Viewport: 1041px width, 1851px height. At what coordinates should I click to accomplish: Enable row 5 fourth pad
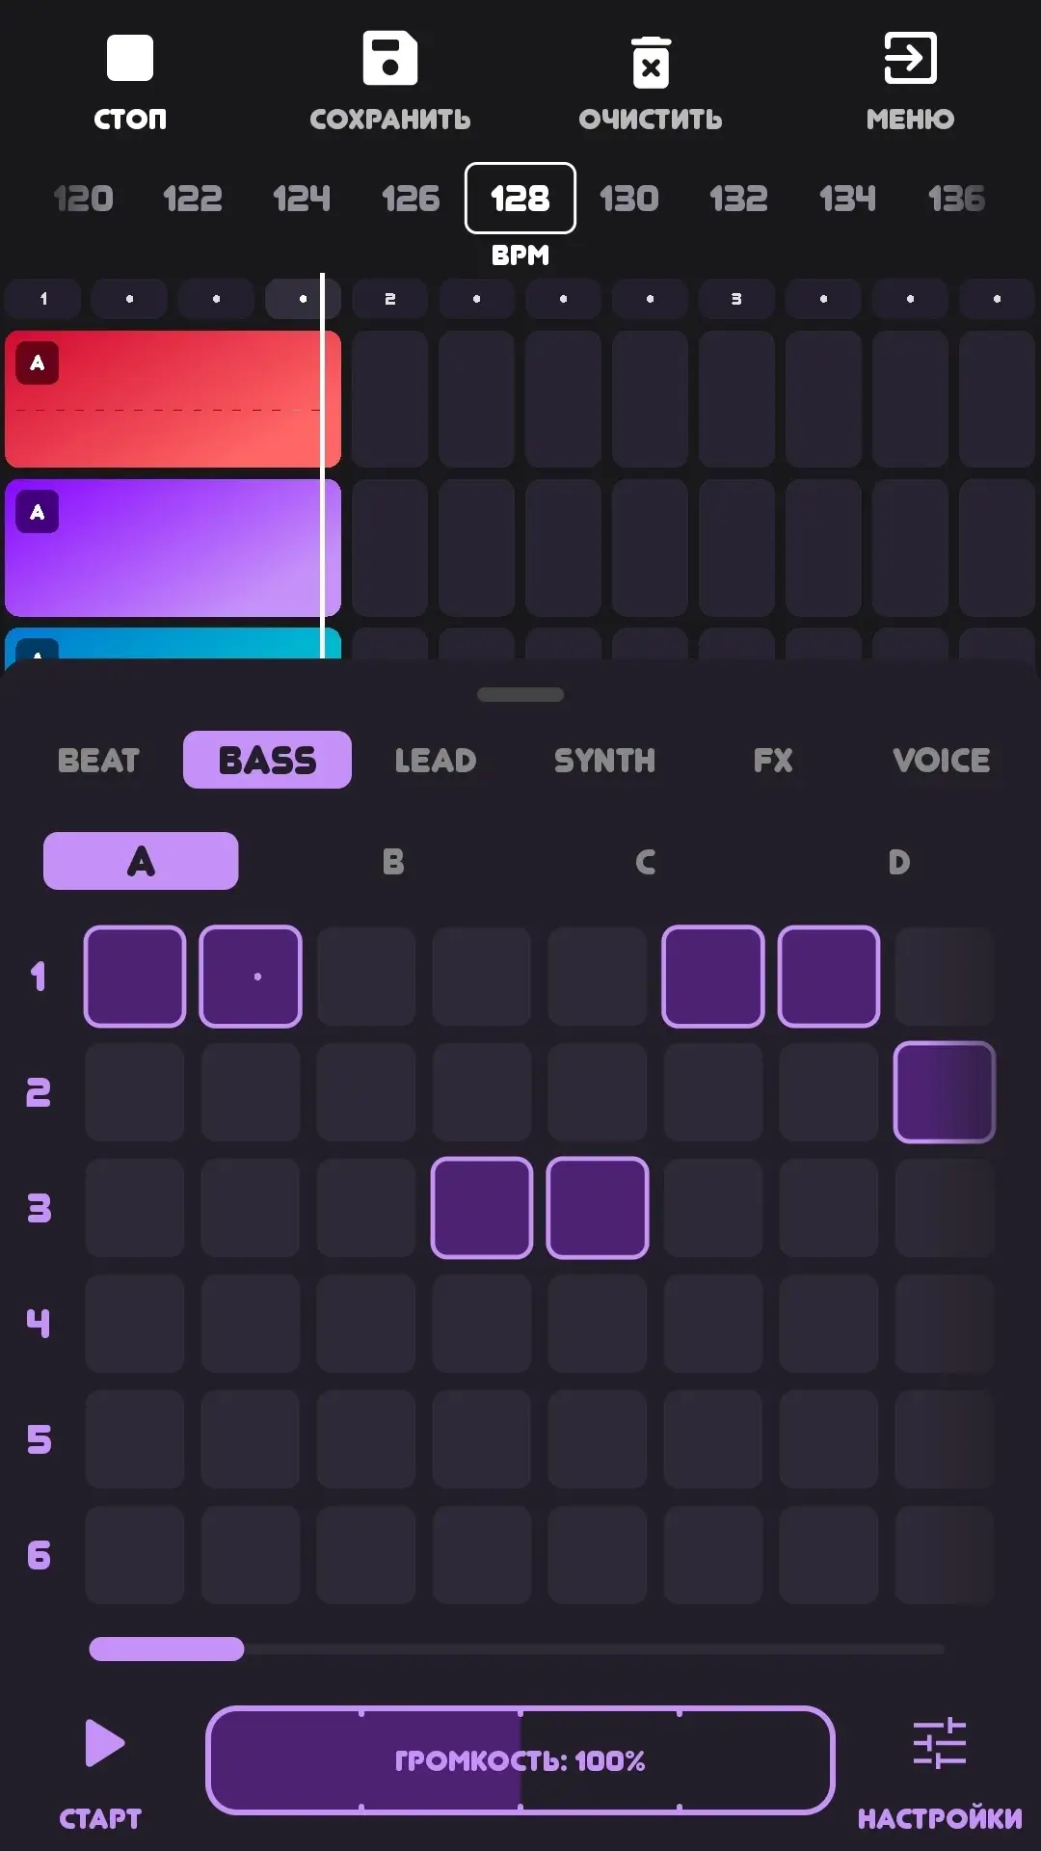482,1439
